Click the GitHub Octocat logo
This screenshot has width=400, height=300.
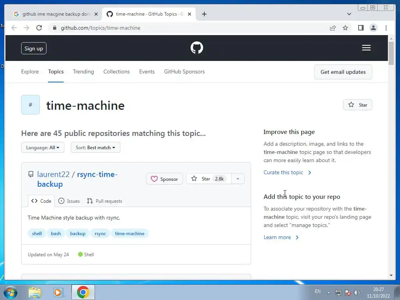pos(197,48)
